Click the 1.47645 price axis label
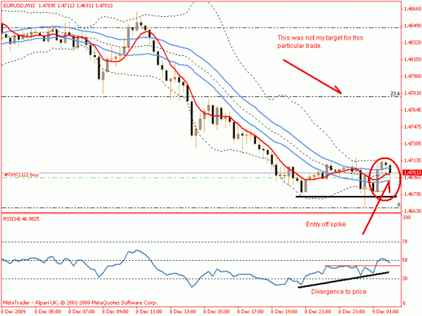 413,110
